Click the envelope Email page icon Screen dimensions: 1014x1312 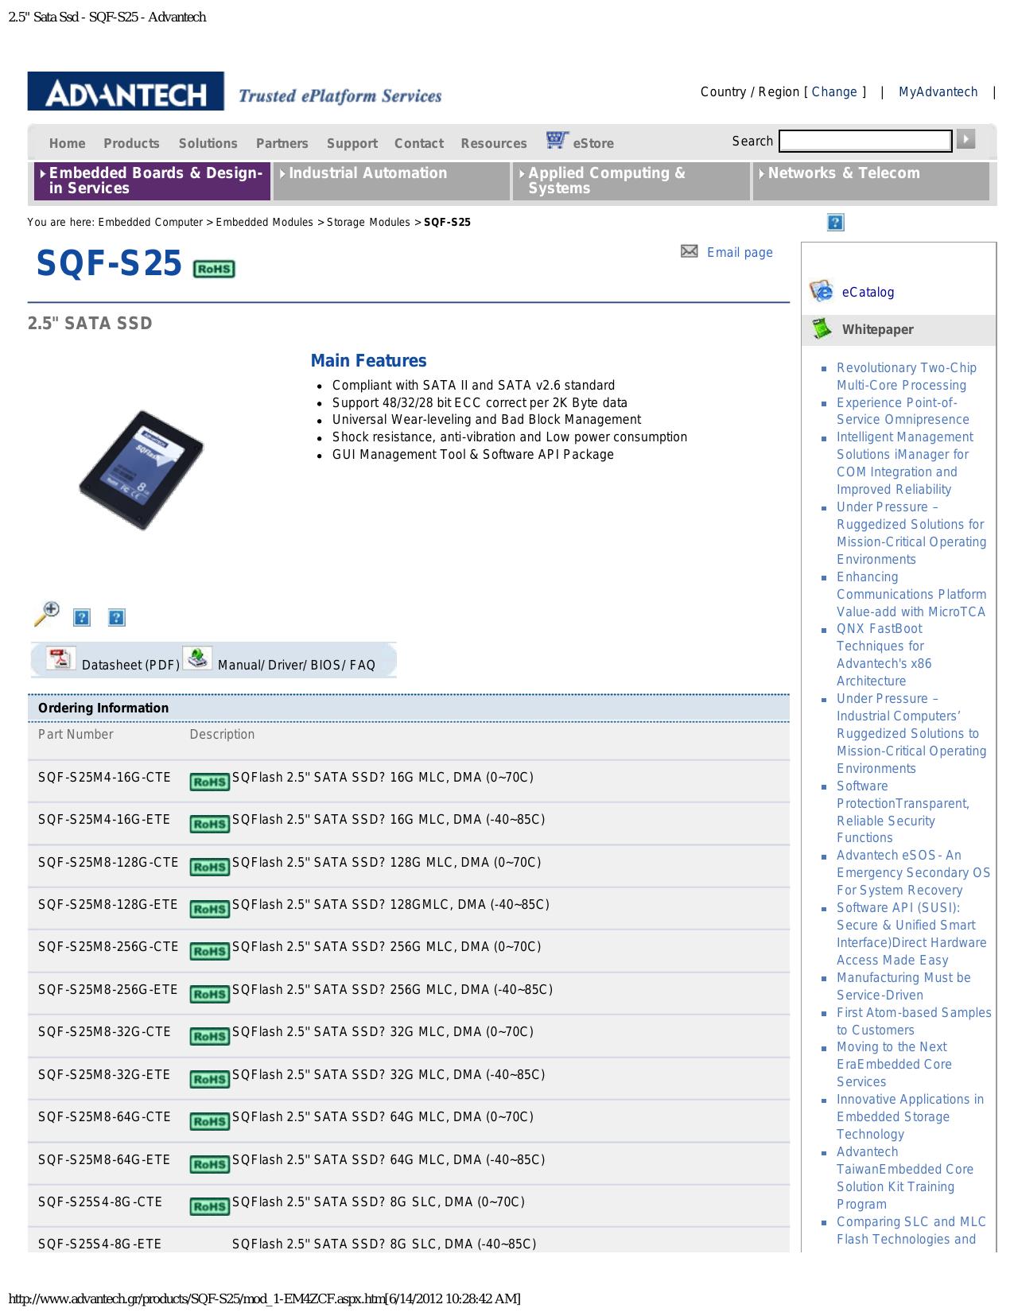pyautogui.click(x=690, y=251)
